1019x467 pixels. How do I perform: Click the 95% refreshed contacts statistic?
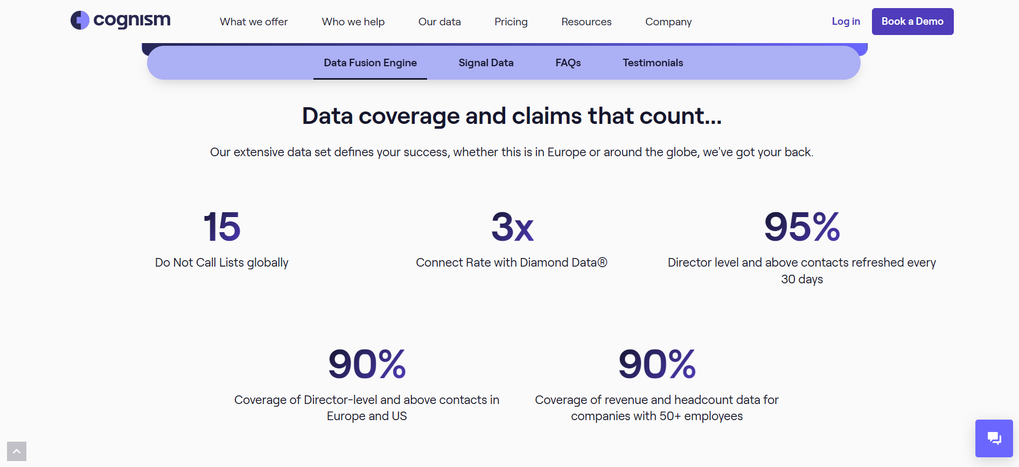coord(802,248)
